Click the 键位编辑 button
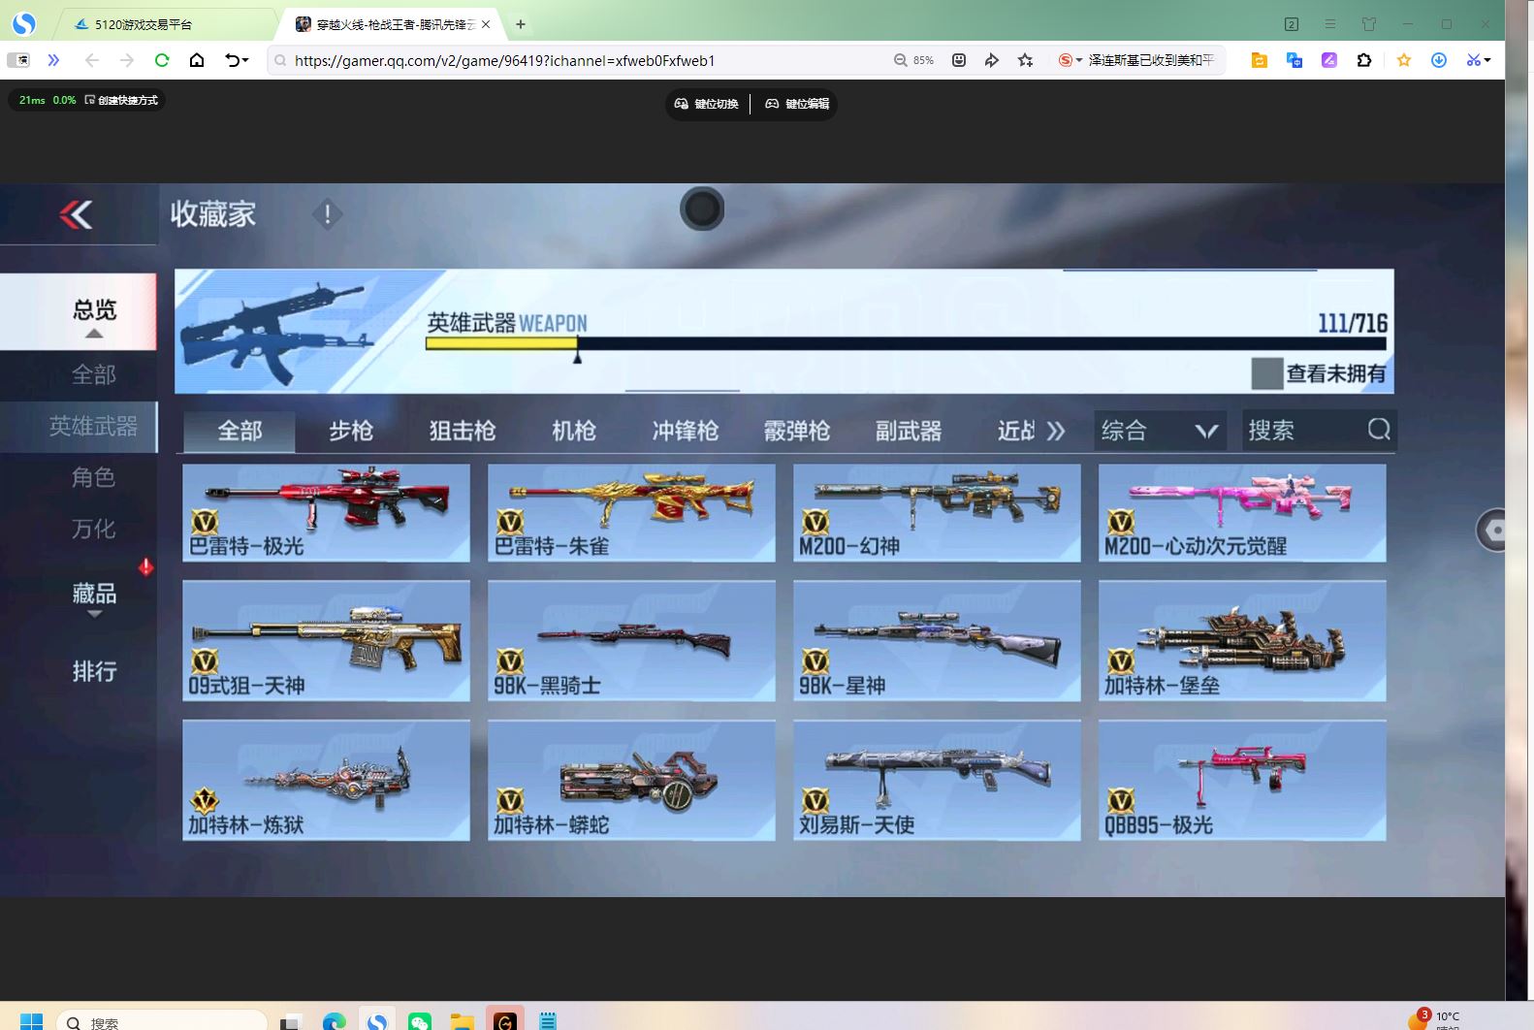 tap(797, 104)
